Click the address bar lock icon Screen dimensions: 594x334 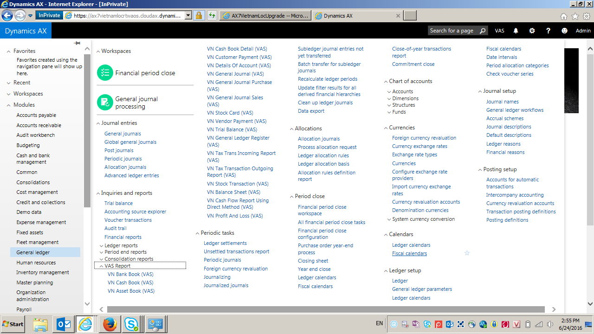(x=199, y=15)
